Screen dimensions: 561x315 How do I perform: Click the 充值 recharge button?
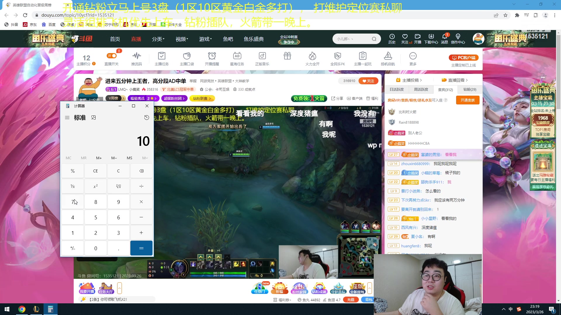351,300
